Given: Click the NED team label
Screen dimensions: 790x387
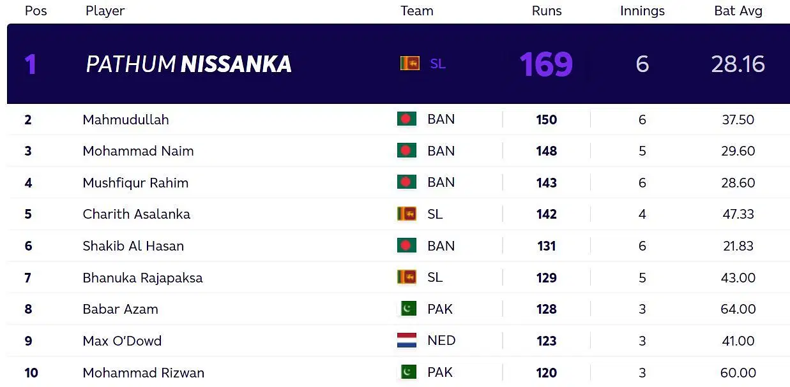Looking at the screenshot, I should (441, 340).
